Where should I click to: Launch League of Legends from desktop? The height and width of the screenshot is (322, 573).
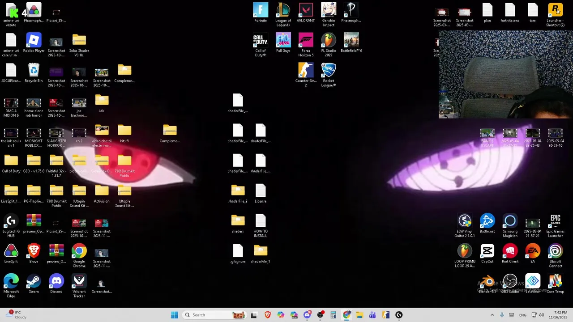283,15
